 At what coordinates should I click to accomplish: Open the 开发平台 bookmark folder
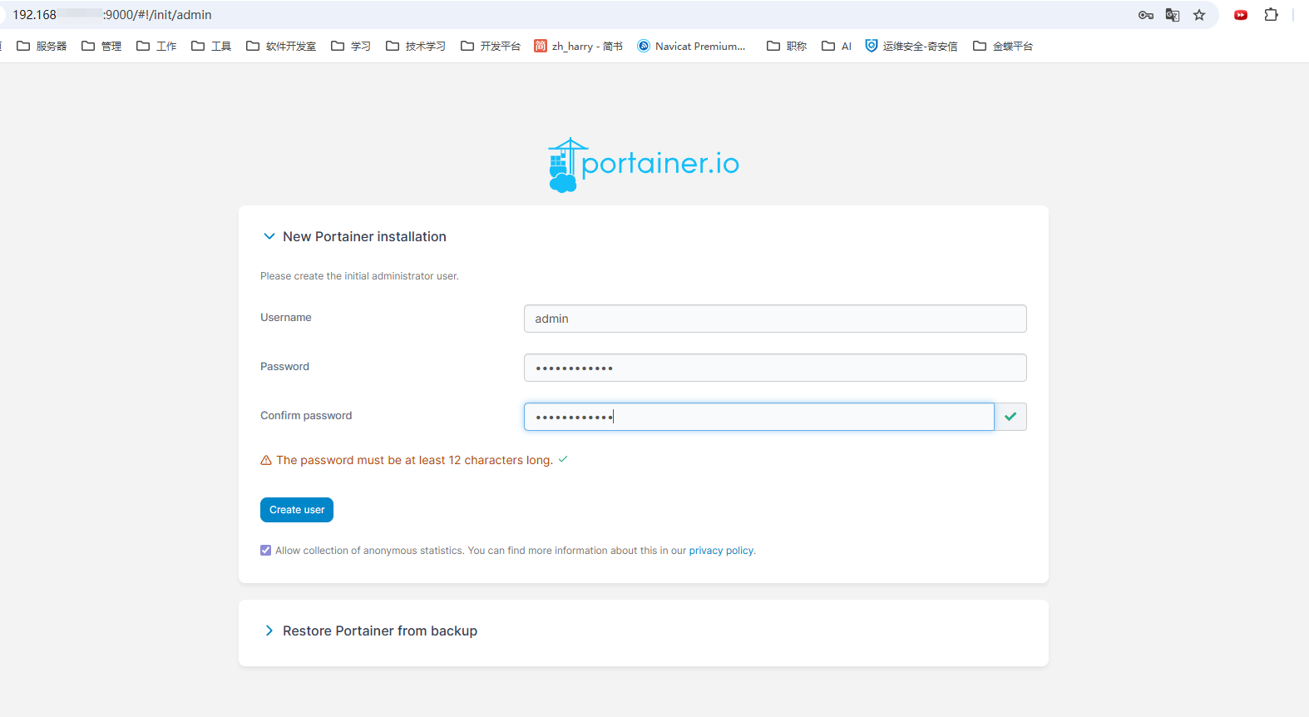(x=491, y=46)
